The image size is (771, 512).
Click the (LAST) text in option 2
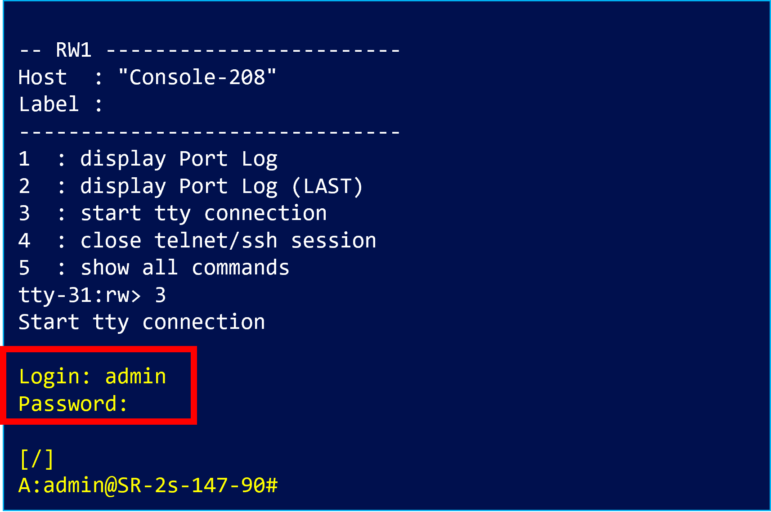pos(327,187)
